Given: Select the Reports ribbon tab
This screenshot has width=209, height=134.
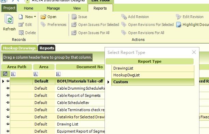Looking at the screenshot, I should coord(100,8).
